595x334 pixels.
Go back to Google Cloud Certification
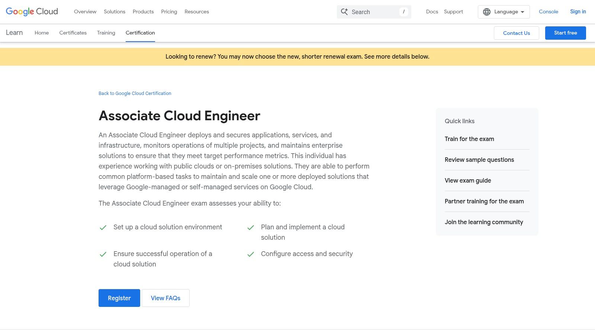tap(135, 93)
